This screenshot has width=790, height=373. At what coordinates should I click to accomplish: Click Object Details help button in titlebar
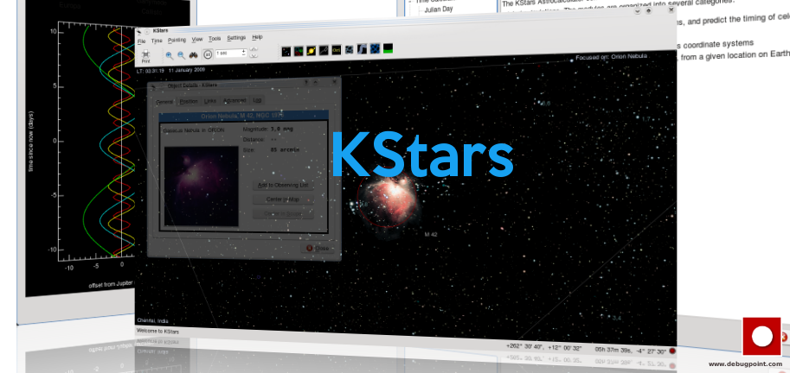tap(305, 81)
